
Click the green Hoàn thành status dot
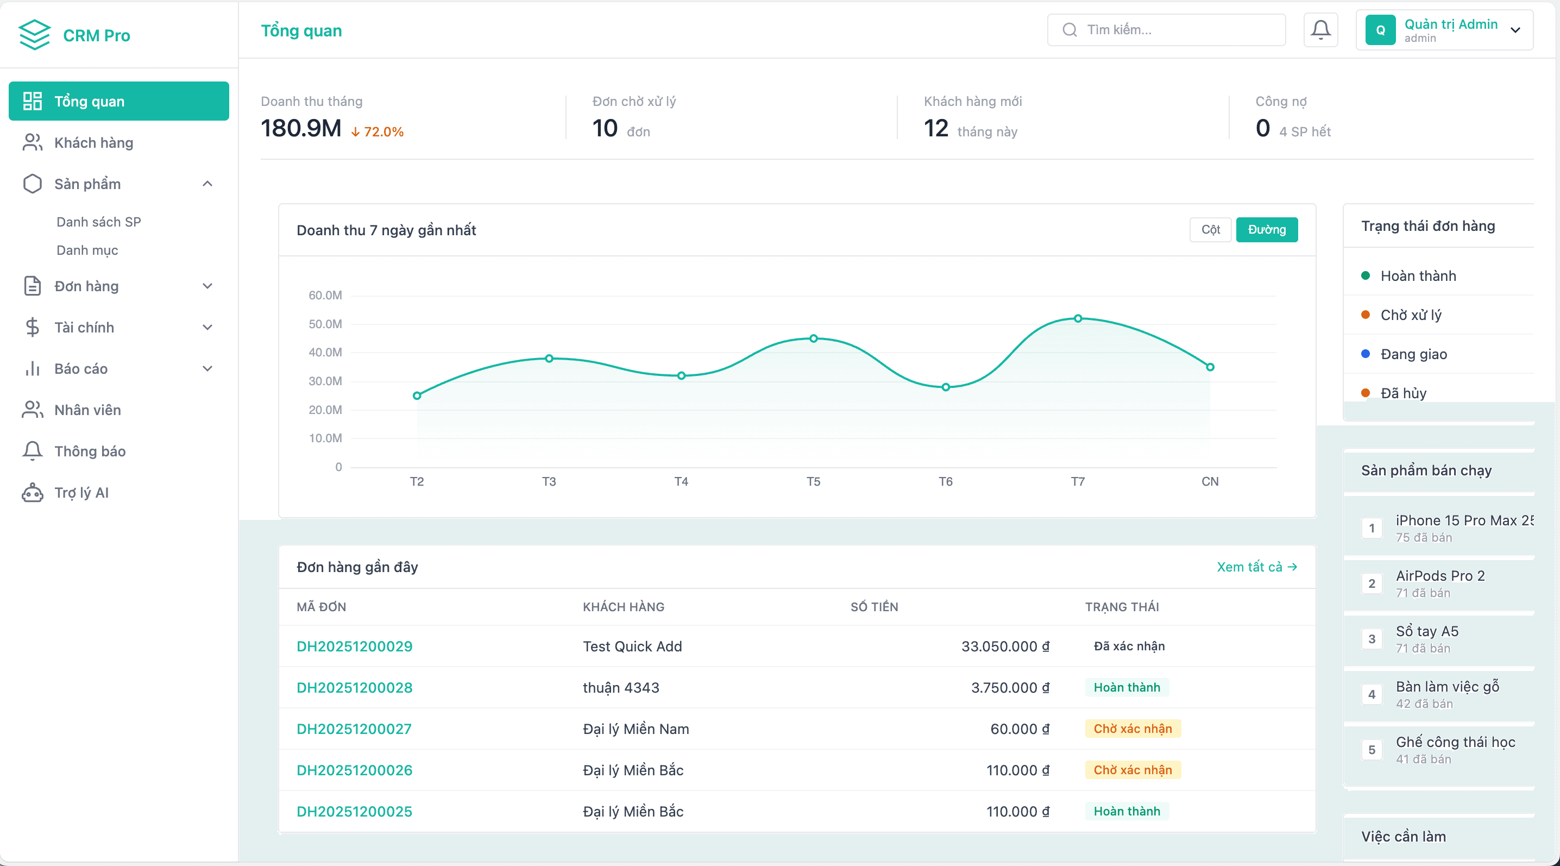coord(1365,275)
